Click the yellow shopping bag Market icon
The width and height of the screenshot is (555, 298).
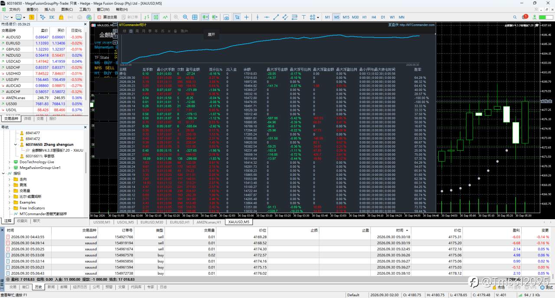pos(61,17)
